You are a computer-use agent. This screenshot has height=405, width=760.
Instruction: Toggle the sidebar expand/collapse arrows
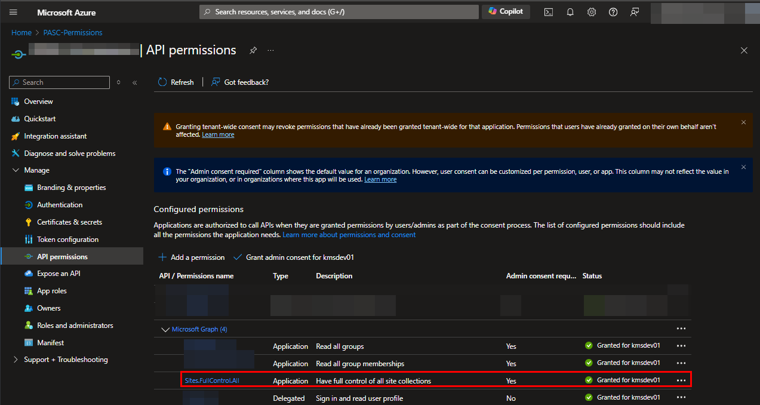[119, 82]
